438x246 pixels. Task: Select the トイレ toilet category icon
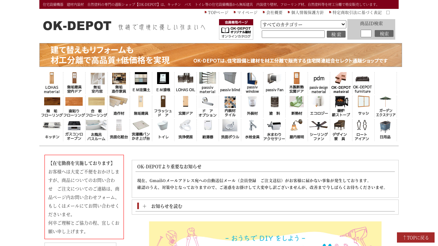click(x=163, y=130)
